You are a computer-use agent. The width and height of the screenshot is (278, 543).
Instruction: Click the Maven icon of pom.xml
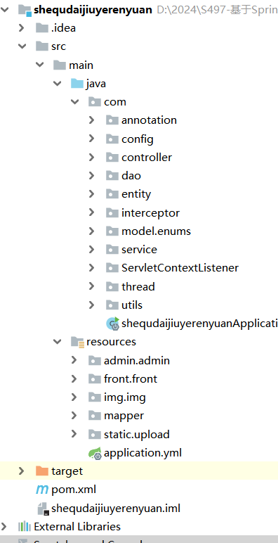pos(42,490)
